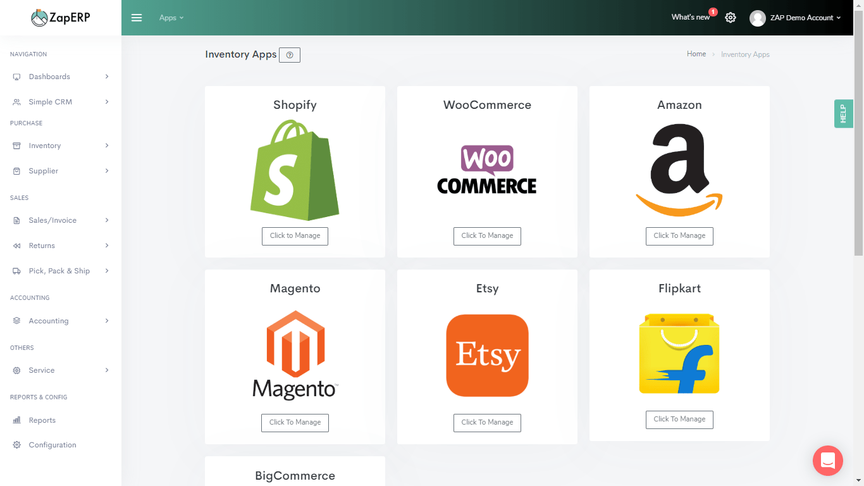The height and width of the screenshot is (486, 864).
Task: Click the Accounting layers icon
Action: coord(17,321)
